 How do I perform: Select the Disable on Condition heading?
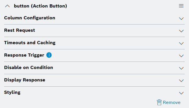click(29, 68)
